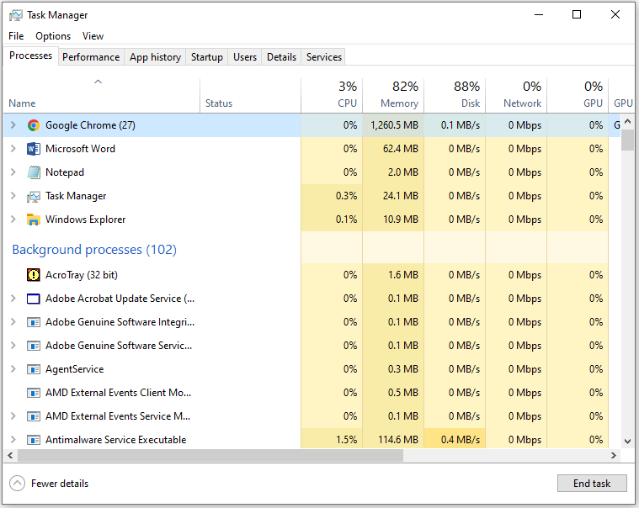Image resolution: width=639 pixels, height=508 pixels.
Task: Expand the Google Chrome (27) process group
Action: (x=13, y=125)
